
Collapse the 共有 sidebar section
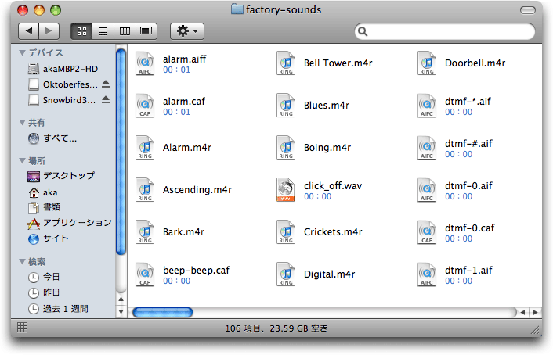[22, 123]
